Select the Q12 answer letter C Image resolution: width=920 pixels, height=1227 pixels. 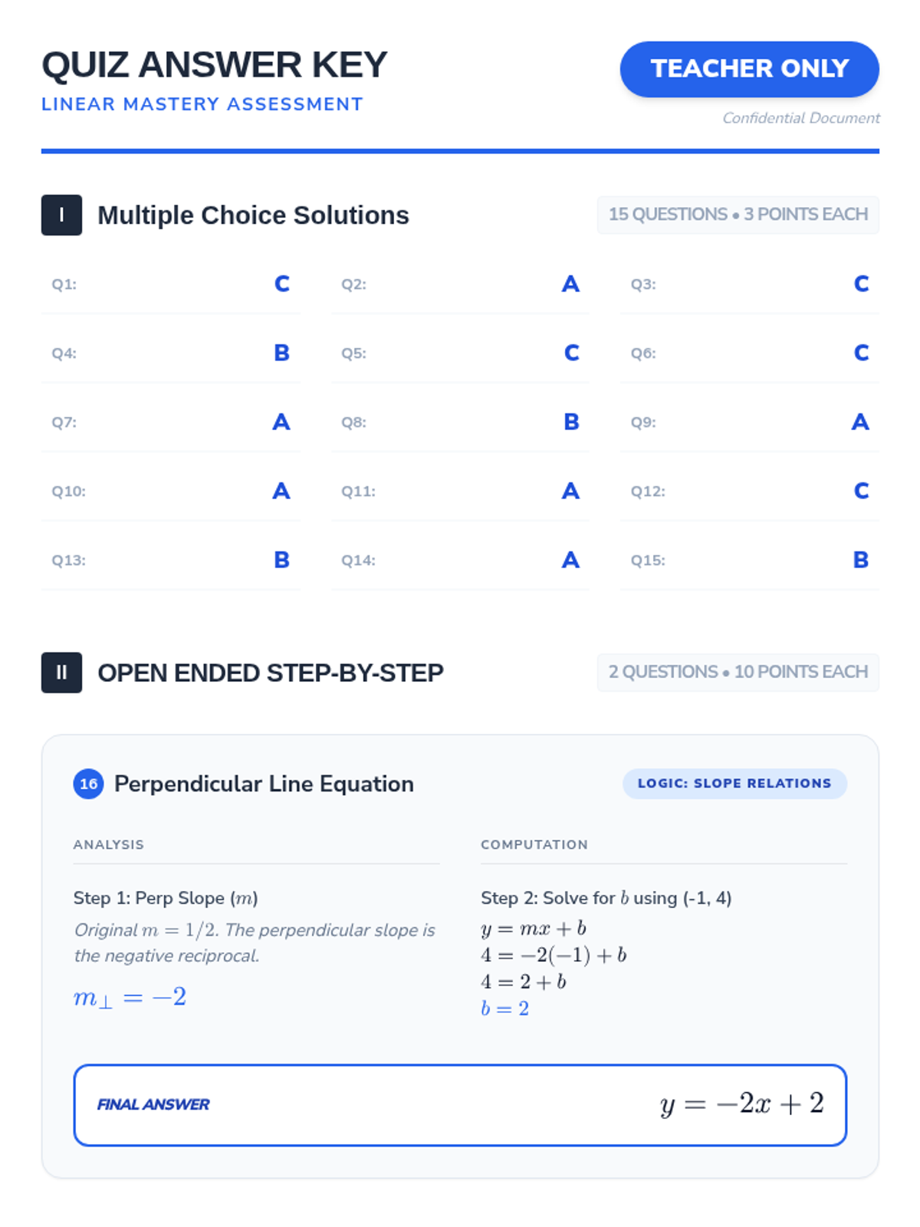pyautogui.click(x=861, y=492)
